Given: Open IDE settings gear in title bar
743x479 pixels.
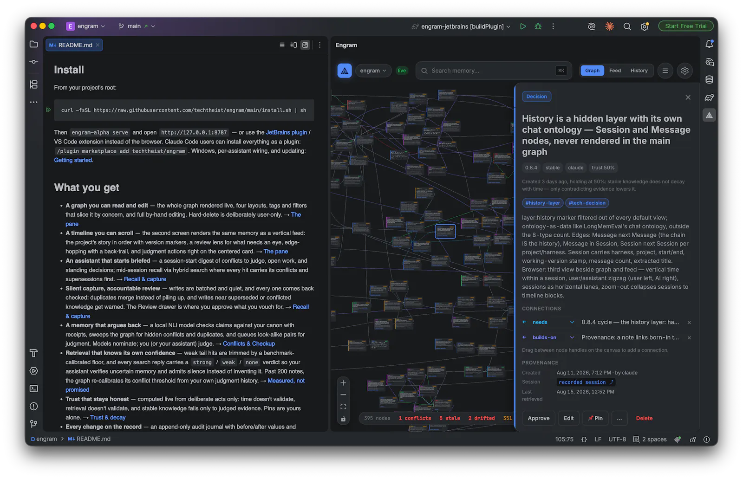Looking at the screenshot, I should point(645,26).
